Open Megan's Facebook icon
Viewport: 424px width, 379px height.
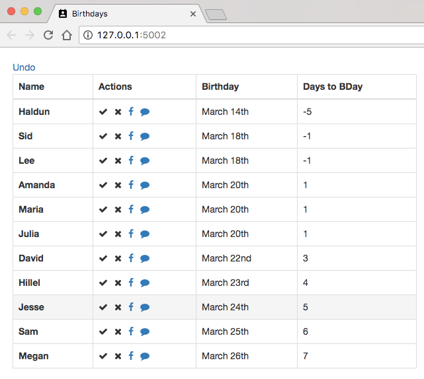click(131, 356)
